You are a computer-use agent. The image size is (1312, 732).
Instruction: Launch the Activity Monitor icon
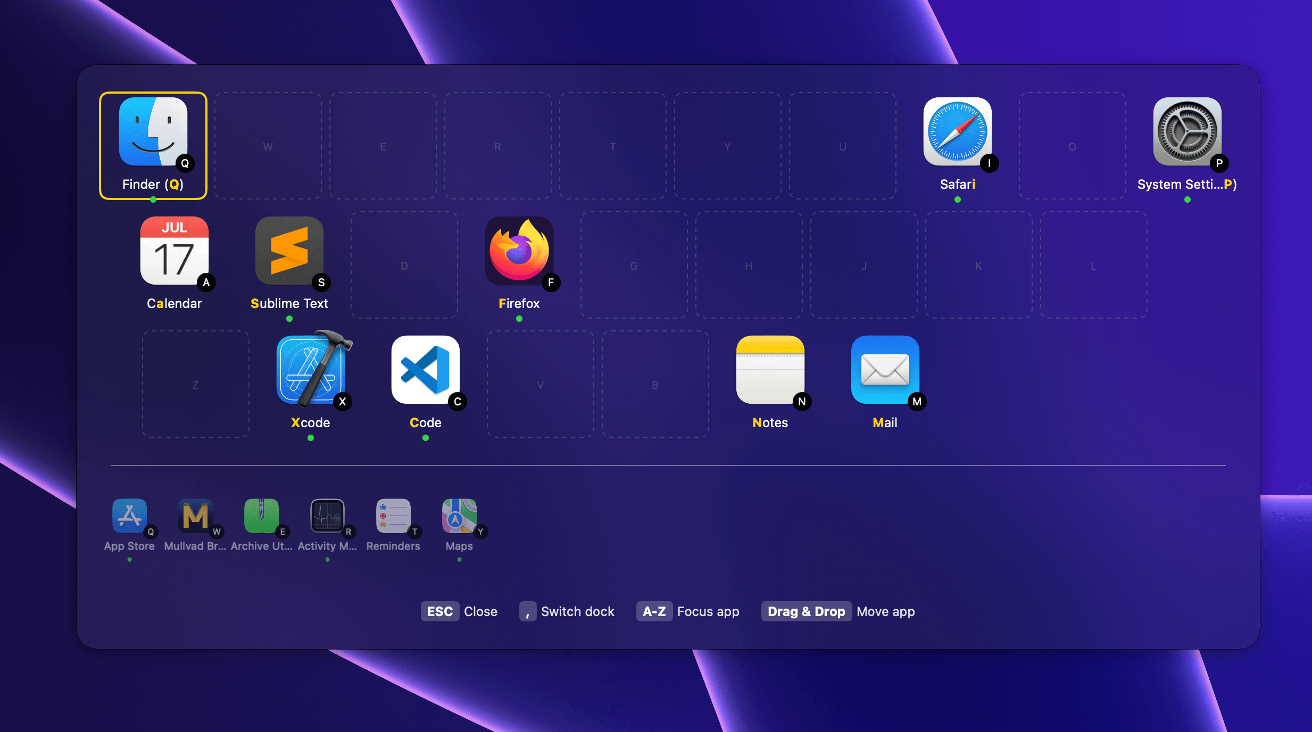point(327,515)
